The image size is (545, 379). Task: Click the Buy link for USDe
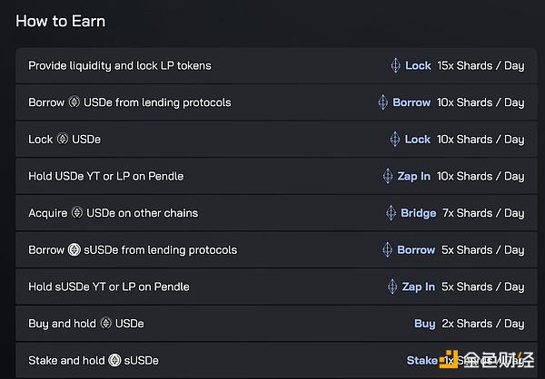tap(424, 324)
